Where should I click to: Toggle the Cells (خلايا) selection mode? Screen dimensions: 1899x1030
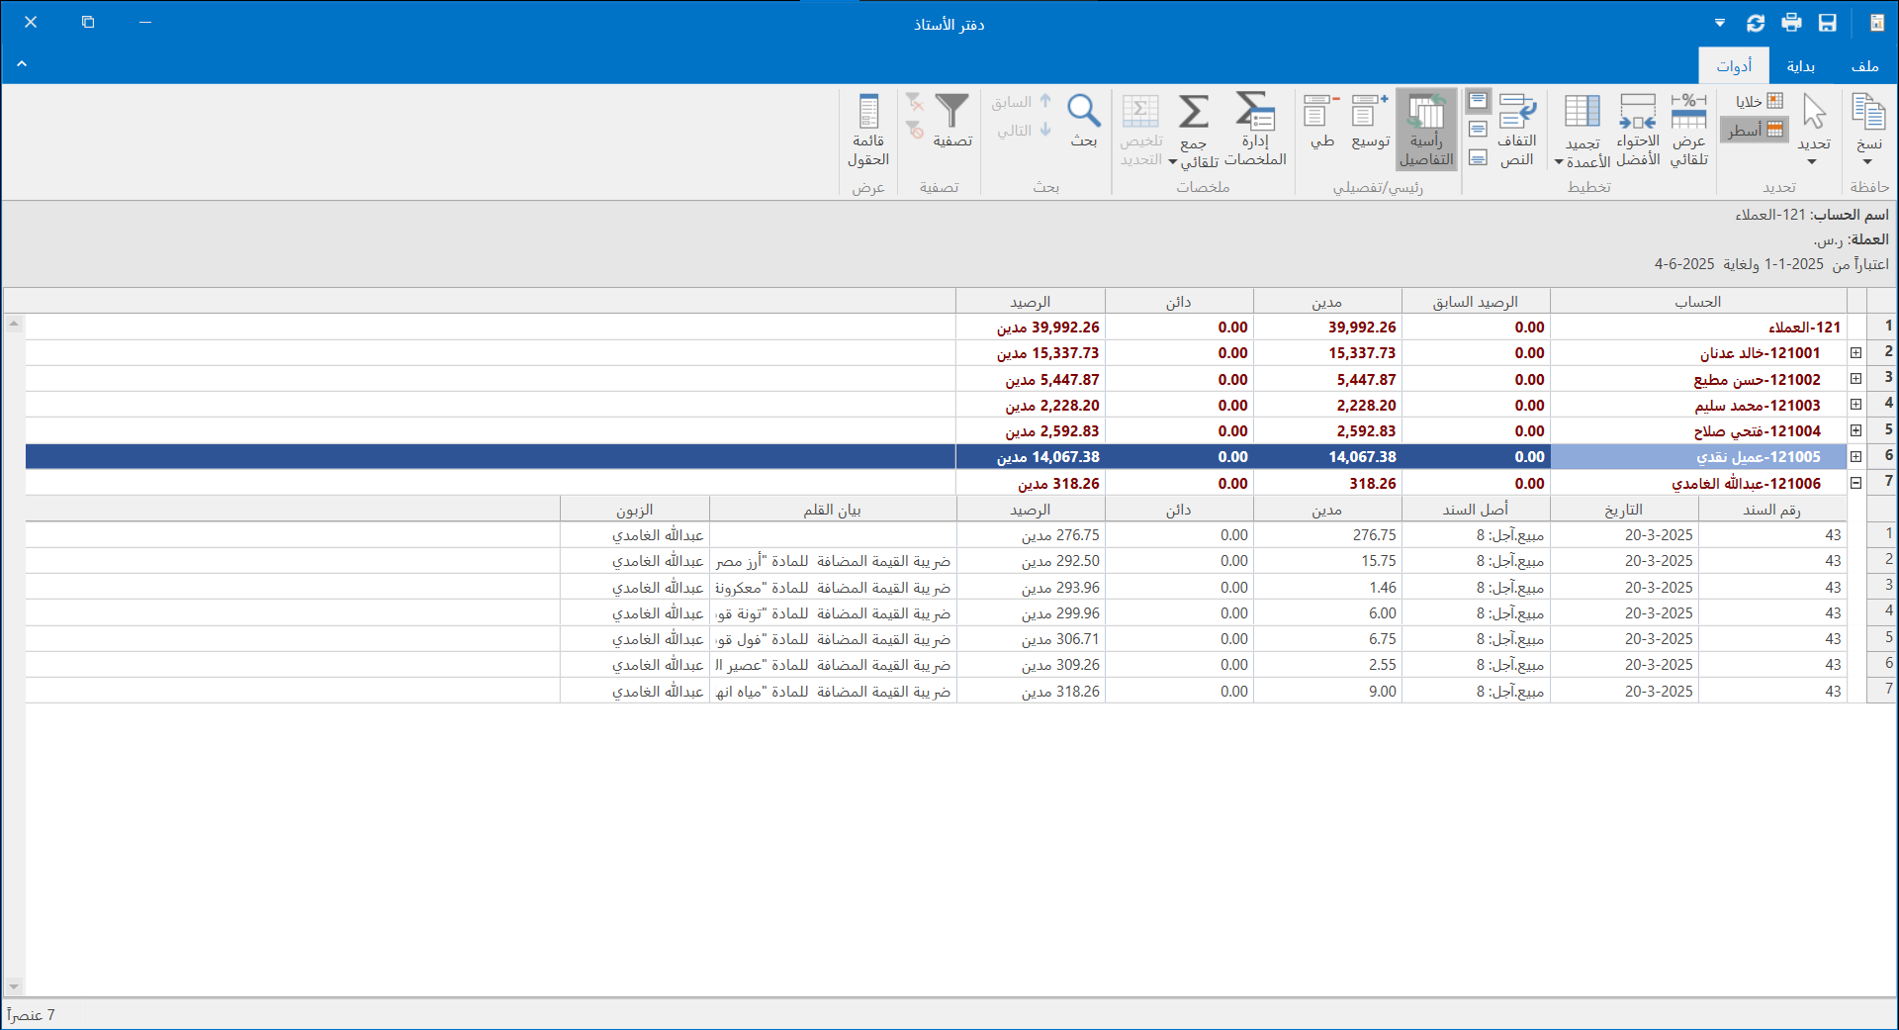click(1759, 101)
